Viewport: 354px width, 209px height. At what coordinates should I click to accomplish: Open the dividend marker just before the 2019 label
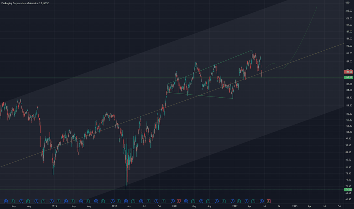(52, 201)
